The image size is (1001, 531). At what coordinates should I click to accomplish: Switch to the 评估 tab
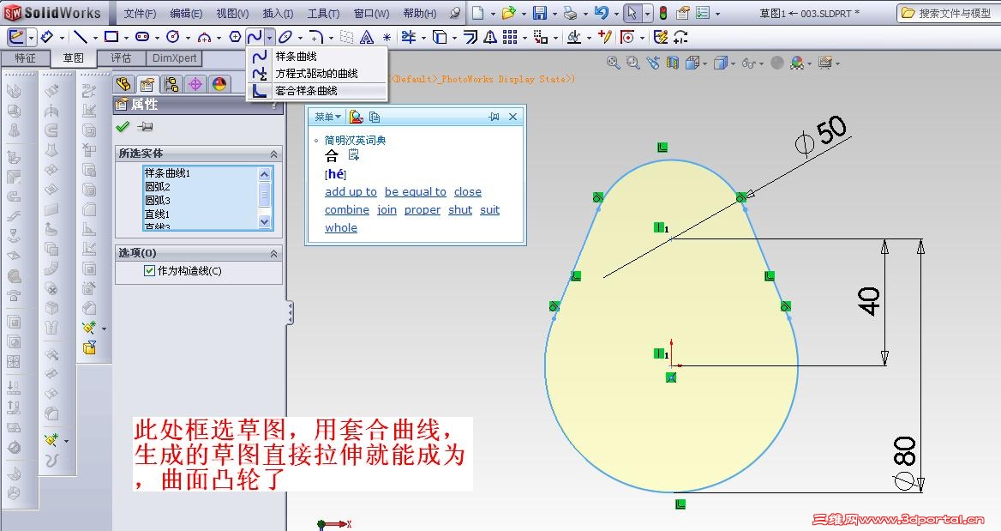(x=121, y=58)
